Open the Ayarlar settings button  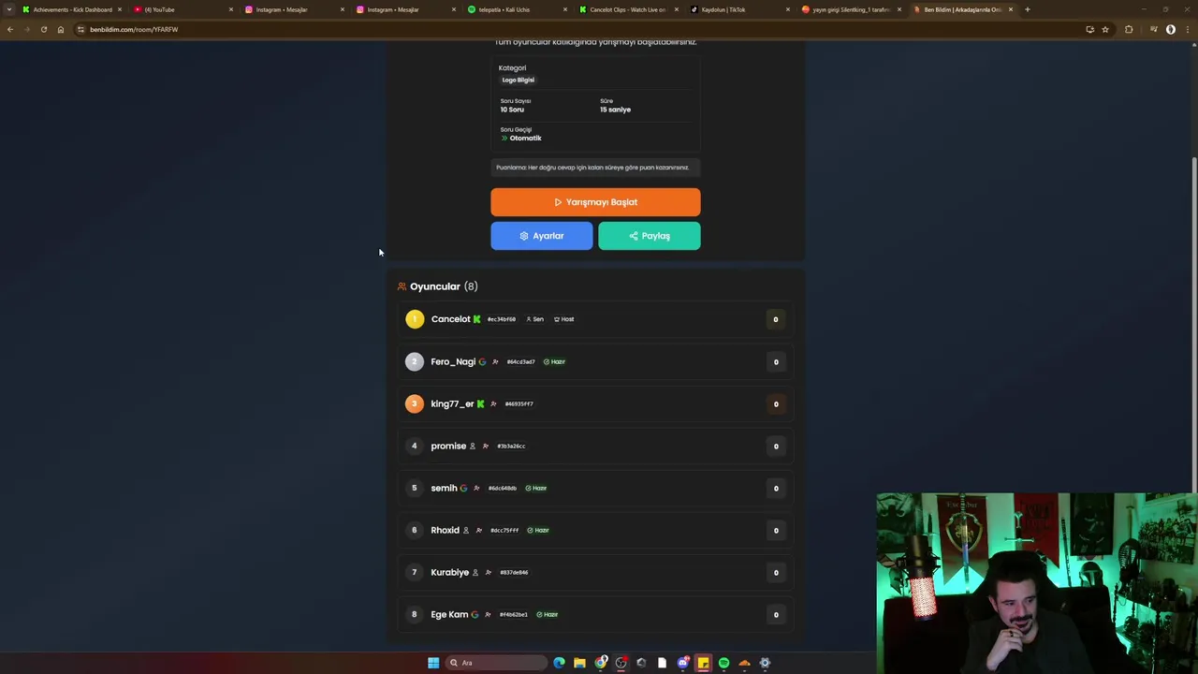coord(542,236)
